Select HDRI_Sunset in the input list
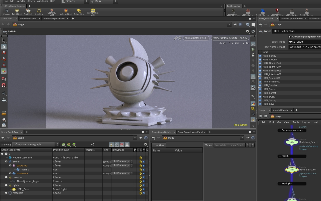Image resolution: width=321 pixels, height=201 pixels. (269, 89)
